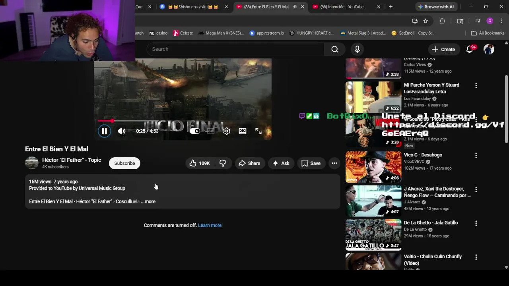The width and height of the screenshot is (509, 286).
Task: Open the casino bookmark
Action: (x=158, y=33)
